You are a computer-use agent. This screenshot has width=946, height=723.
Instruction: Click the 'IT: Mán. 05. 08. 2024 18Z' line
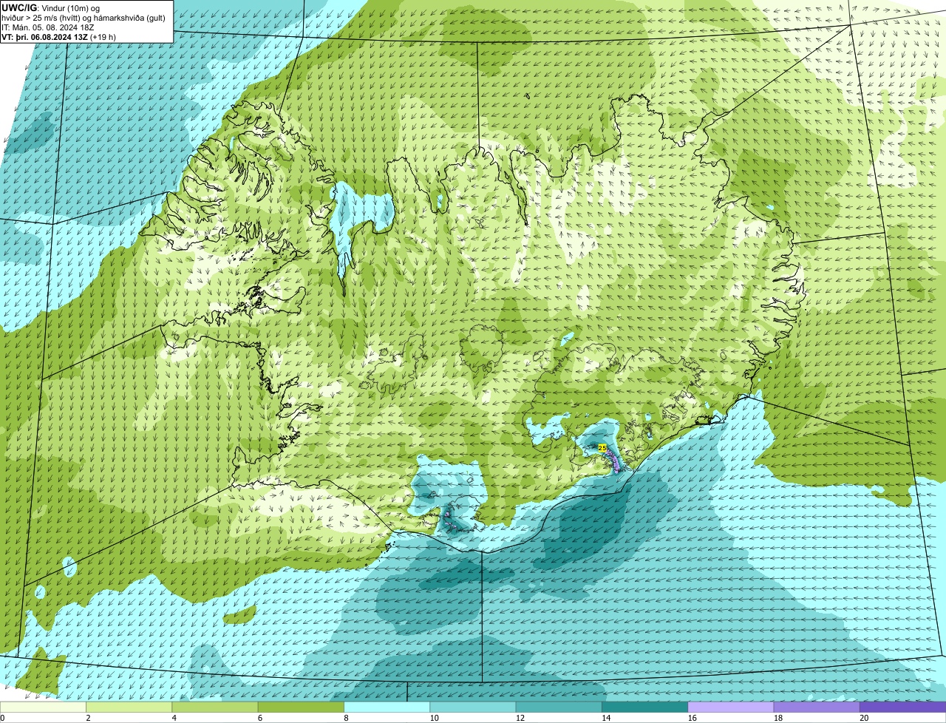coord(48,27)
